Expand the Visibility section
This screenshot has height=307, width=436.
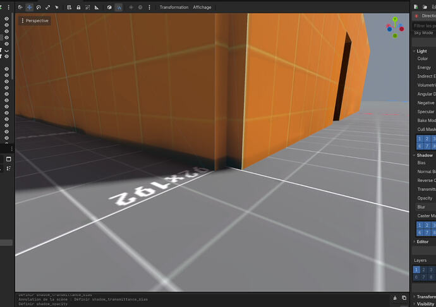tap(425, 304)
